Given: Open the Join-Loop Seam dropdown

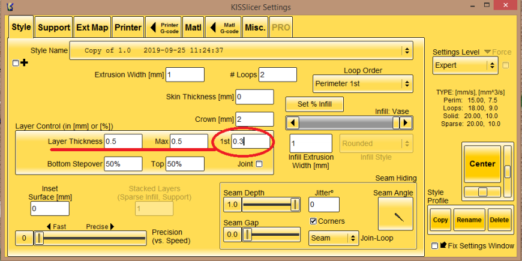Looking at the screenshot, I should [x=334, y=238].
